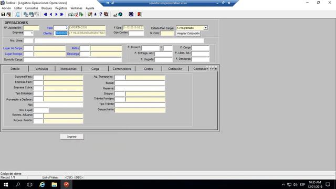Screen dimensions: 336x189
Task: Click the Cliente blue label
Action: pos(48,33)
